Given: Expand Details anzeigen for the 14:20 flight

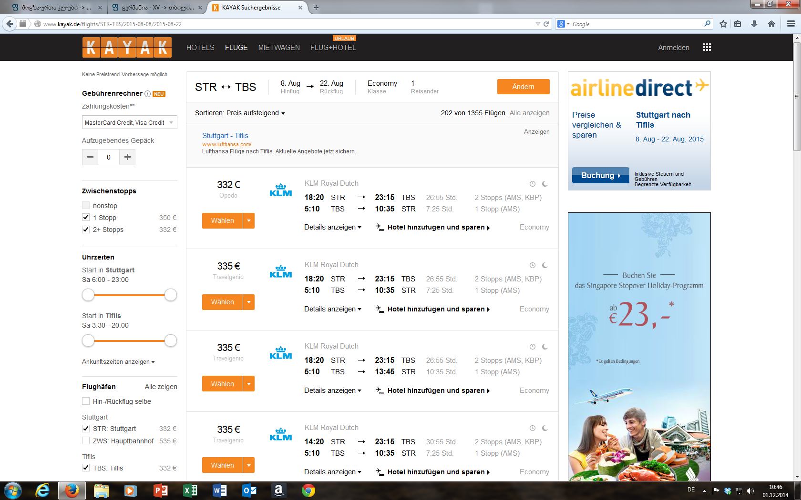Looking at the screenshot, I should click(x=333, y=472).
